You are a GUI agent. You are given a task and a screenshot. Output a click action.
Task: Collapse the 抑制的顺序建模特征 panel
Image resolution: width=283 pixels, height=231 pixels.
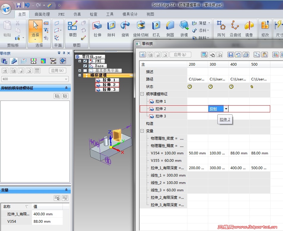pos(66,88)
